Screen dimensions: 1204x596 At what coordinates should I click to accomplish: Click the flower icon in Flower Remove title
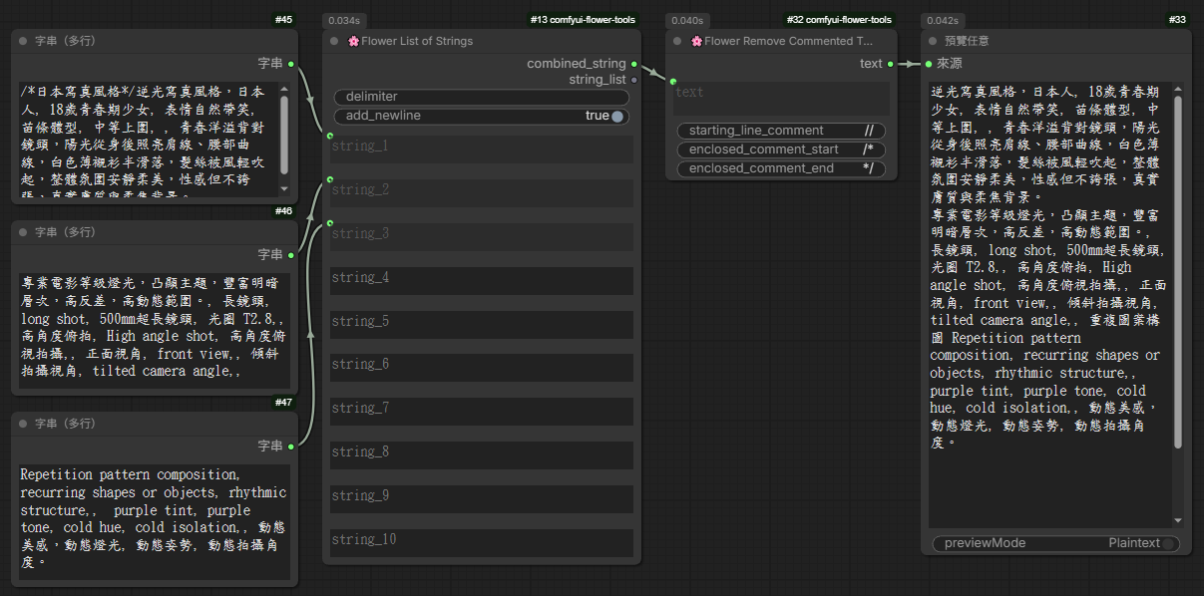(696, 41)
